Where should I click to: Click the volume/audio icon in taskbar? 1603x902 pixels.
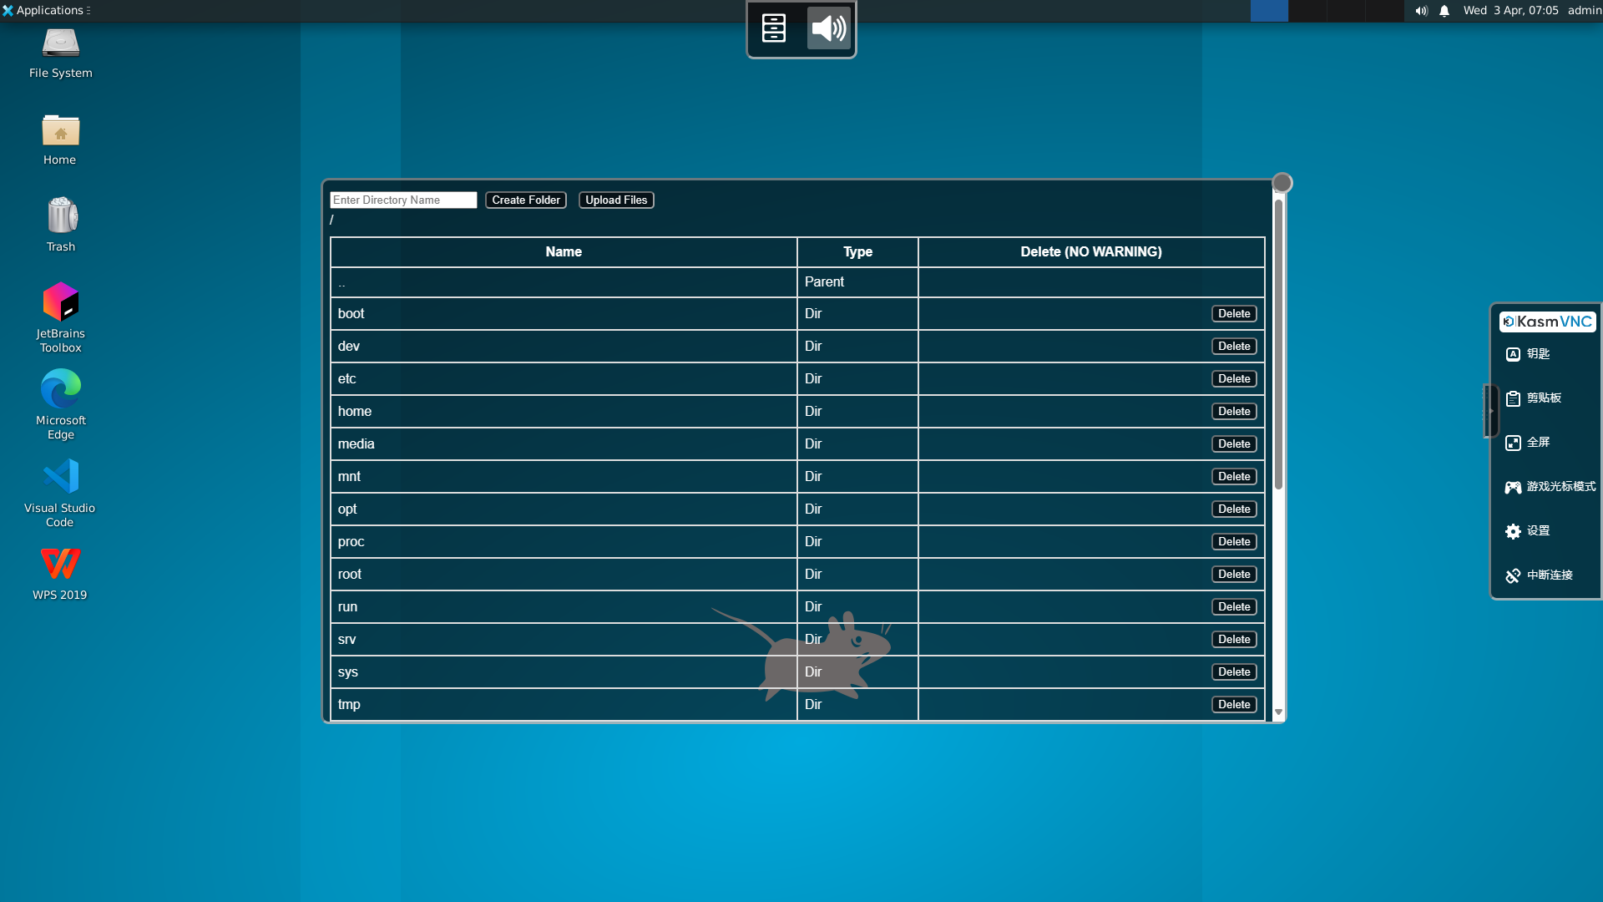pyautogui.click(x=1421, y=10)
